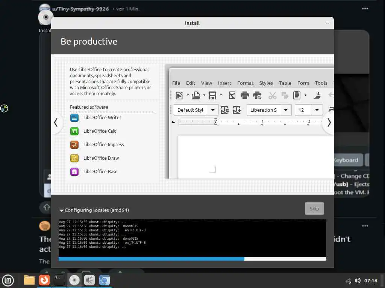The image size is (385, 288).
Task: Open the post options three-dots menu
Action: (x=365, y=9)
